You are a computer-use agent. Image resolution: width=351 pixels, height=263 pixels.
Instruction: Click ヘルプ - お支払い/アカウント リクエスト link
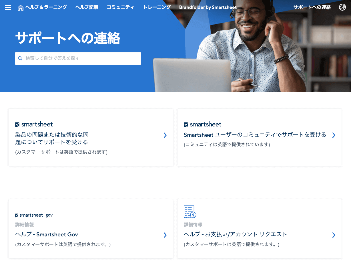(236, 234)
